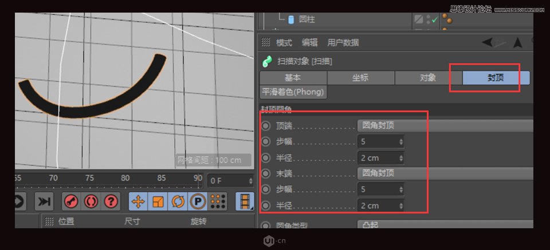Toggle the animation circle beside 末端

tap(266, 173)
